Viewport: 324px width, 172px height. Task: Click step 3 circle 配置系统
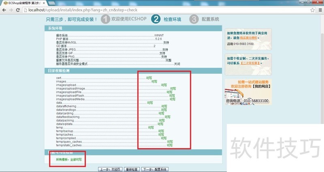point(194,19)
